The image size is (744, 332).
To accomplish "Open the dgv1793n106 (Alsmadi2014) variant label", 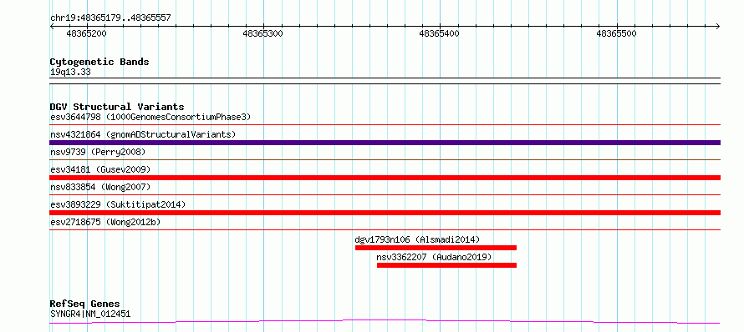I will [x=417, y=239].
